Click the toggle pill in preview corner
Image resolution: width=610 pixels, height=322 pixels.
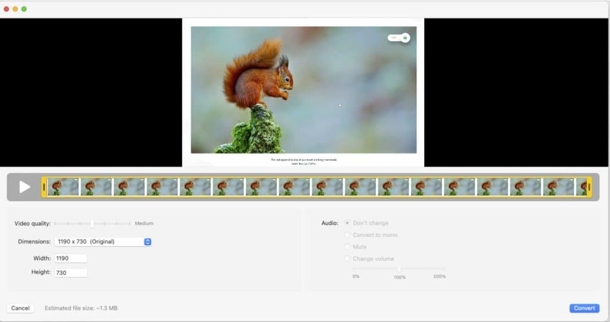[x=399, y=37]
